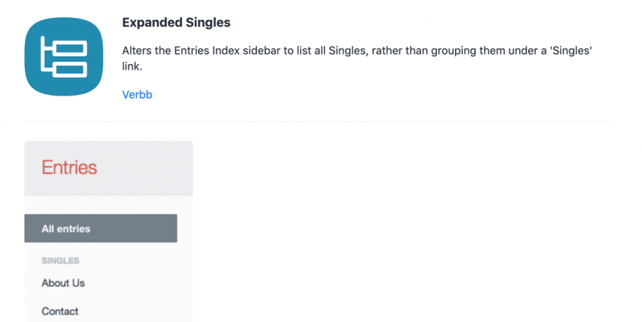This screenshot has width=642, height=322.
Task: Click the horizontal divider under the plugin header
Action: pyautogui.click(x=319, y=122)
